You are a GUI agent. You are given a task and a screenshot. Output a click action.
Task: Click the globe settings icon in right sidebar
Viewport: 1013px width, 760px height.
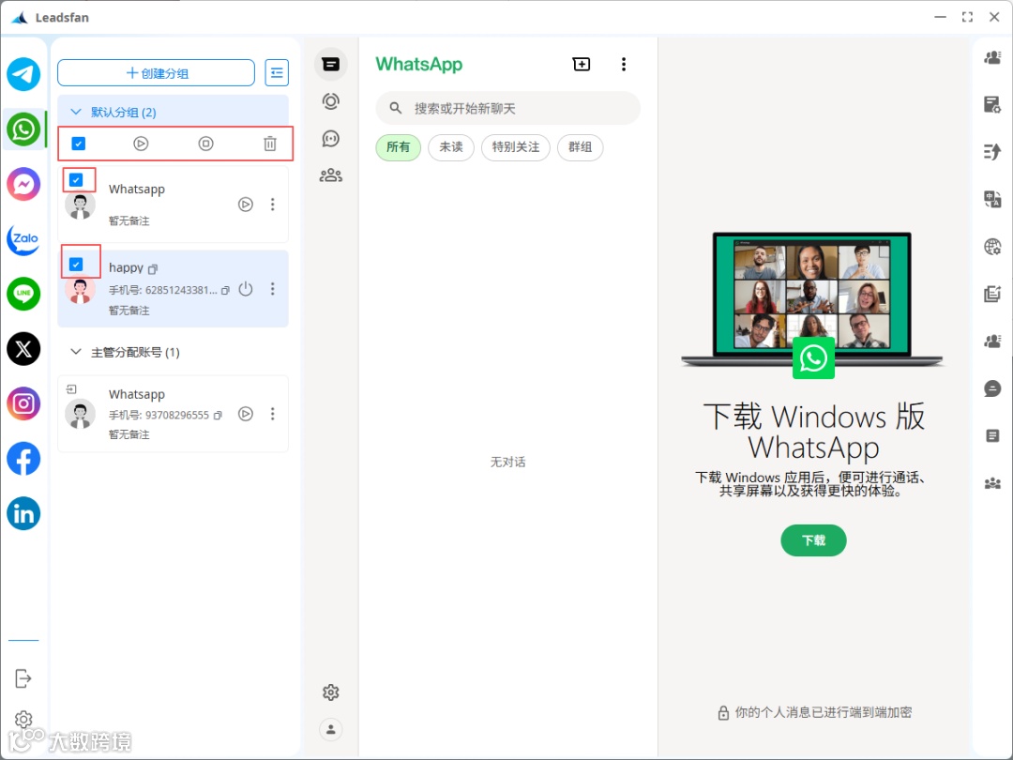click(x=992, y=246)
